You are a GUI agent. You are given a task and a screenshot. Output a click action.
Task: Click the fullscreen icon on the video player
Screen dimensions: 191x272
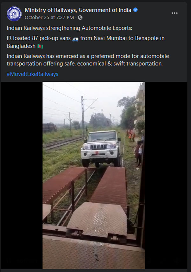coord(177,260)
